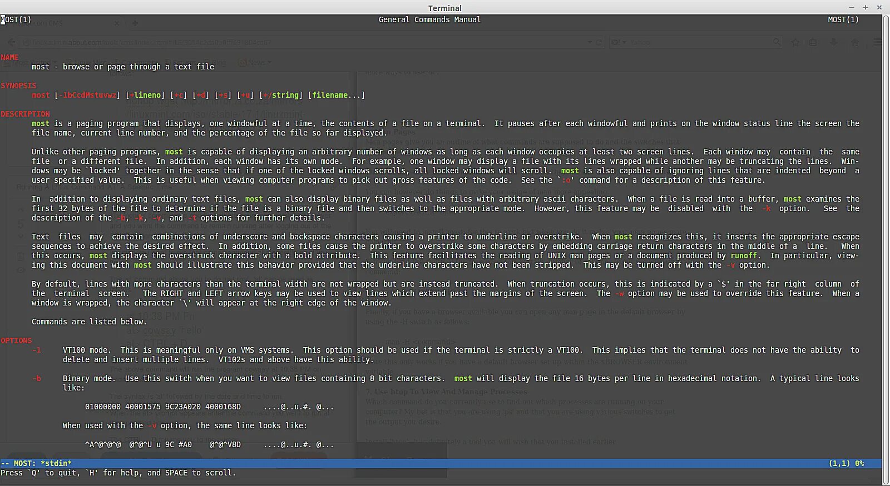Click 'When used with the -v option' line
The width and height of the screenshot is (890, 486).
tap(185, 425)
